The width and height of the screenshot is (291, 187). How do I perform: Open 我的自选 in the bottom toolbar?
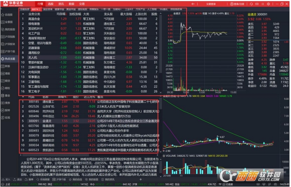[x=75, y=180]
